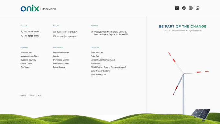Click the CALL US heading

(24, 26)
